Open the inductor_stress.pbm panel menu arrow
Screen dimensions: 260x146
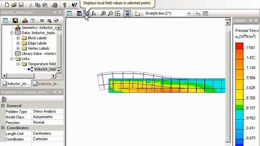pos(55,13)
